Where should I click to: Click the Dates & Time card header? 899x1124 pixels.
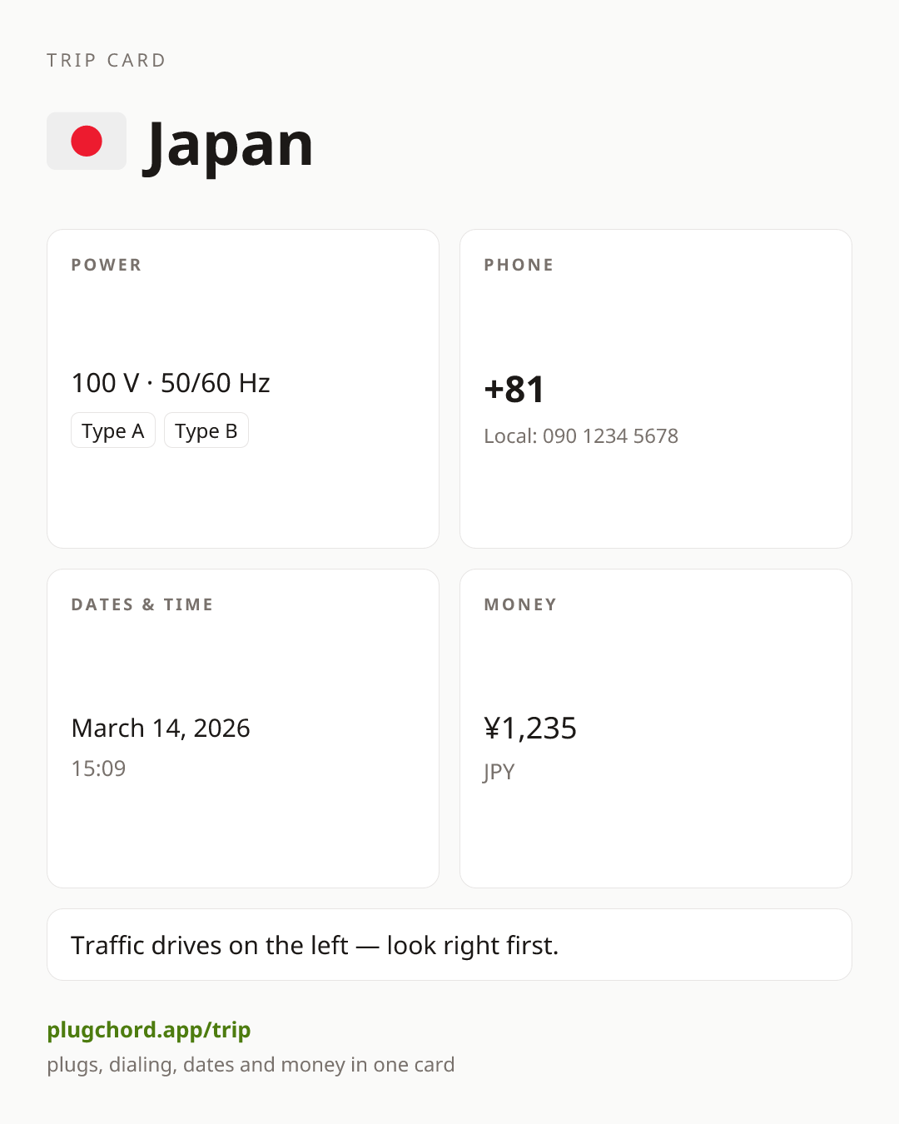142,604
